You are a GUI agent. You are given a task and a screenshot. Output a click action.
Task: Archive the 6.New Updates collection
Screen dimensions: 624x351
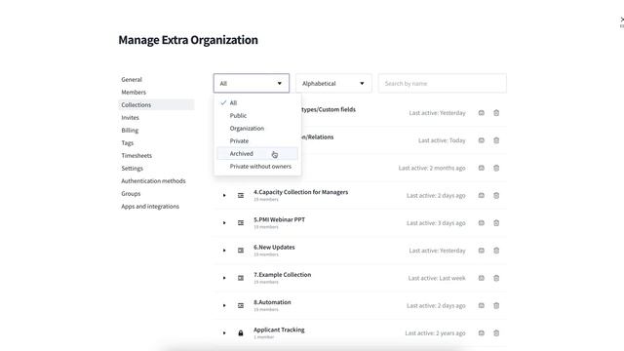point(481,251)
